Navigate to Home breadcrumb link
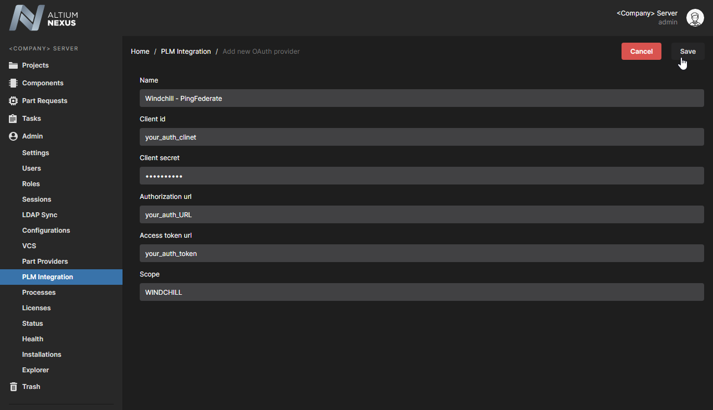 (x=140, y=52)
